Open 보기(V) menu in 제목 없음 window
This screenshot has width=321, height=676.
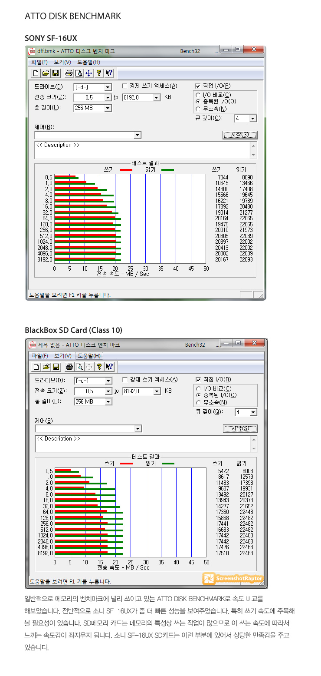click(62, 356)
